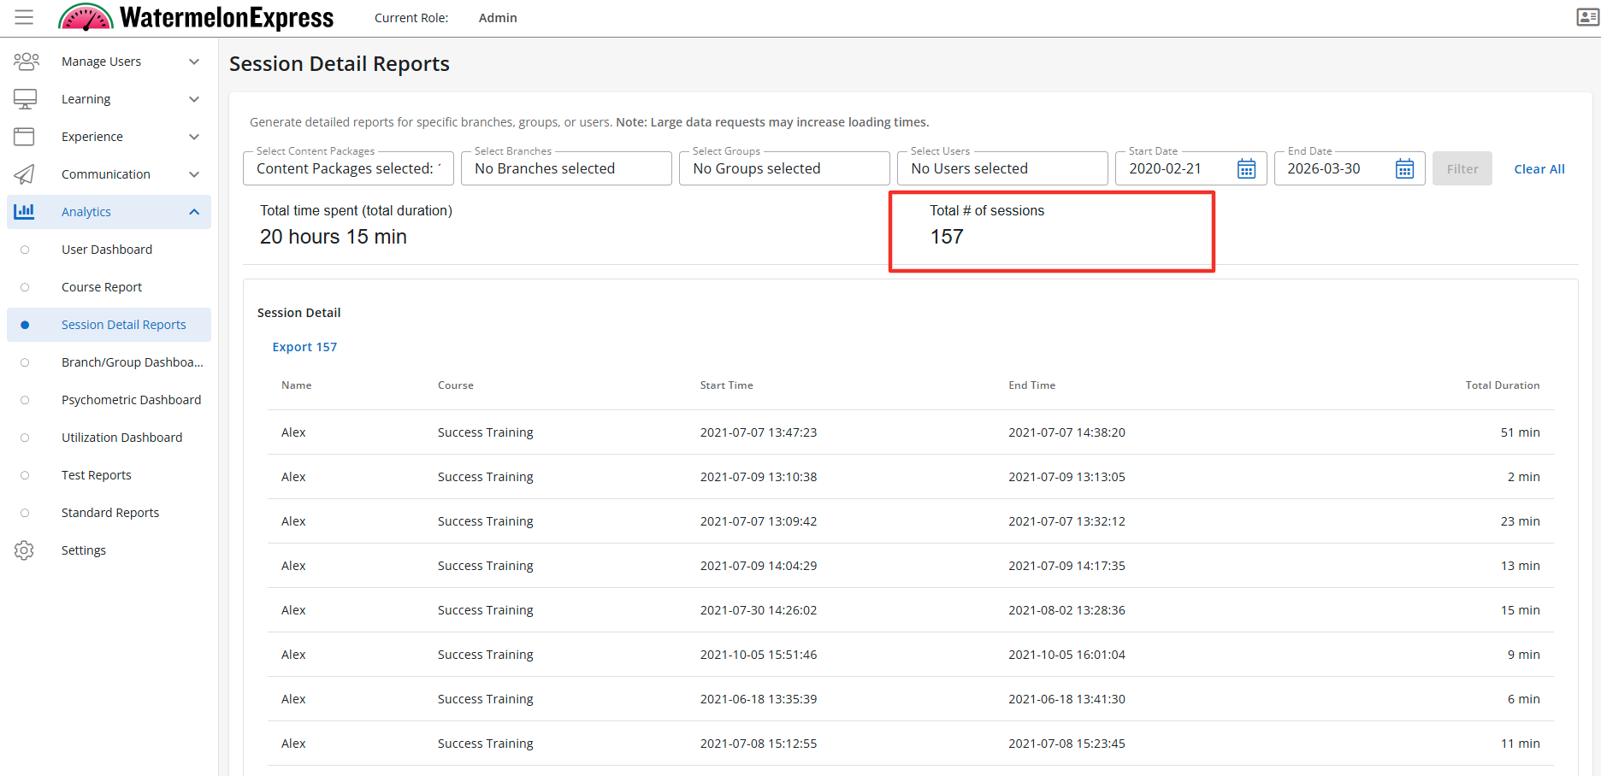1601x776 pixels.
Task: Open the hamburger menu icon
Action: point(24,17)
